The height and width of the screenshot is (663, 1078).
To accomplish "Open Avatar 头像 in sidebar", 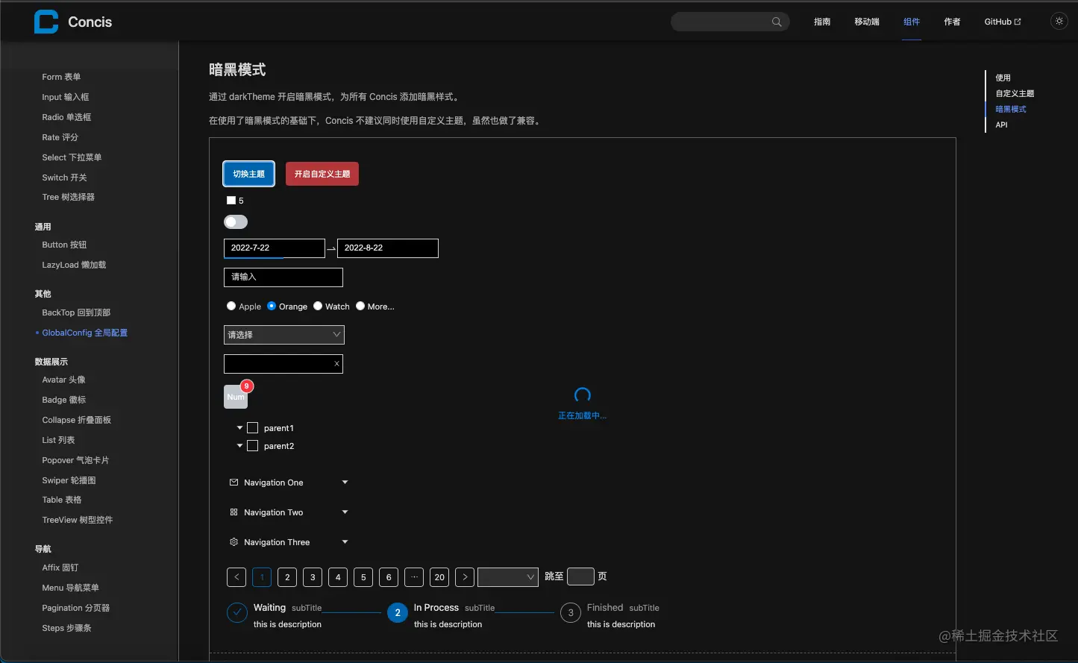I will click(64, 380).
